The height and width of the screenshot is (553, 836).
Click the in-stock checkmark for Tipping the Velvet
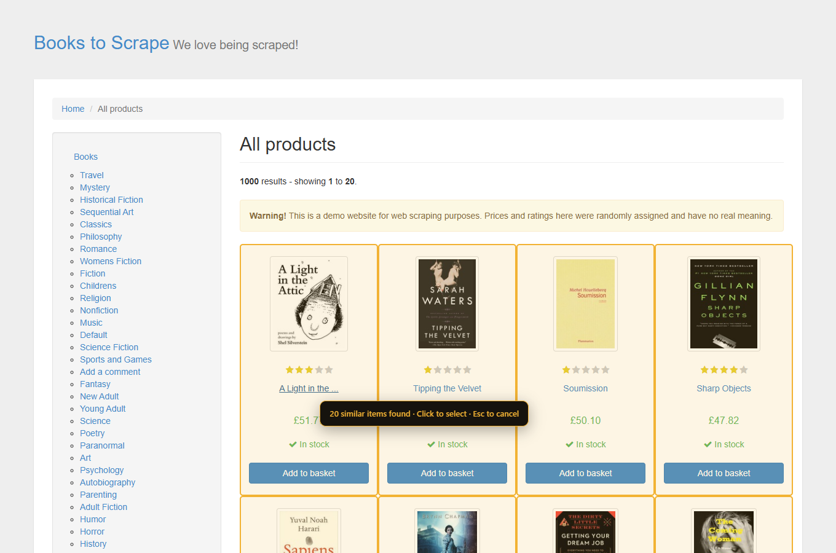pyautogui.click(x=431, y=444)
